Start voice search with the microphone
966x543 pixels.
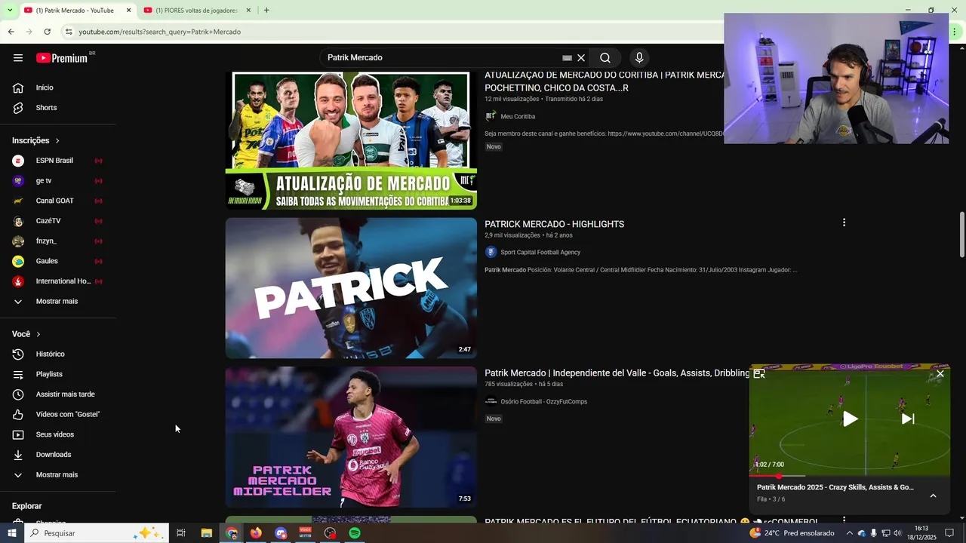[x=639, y=58]
